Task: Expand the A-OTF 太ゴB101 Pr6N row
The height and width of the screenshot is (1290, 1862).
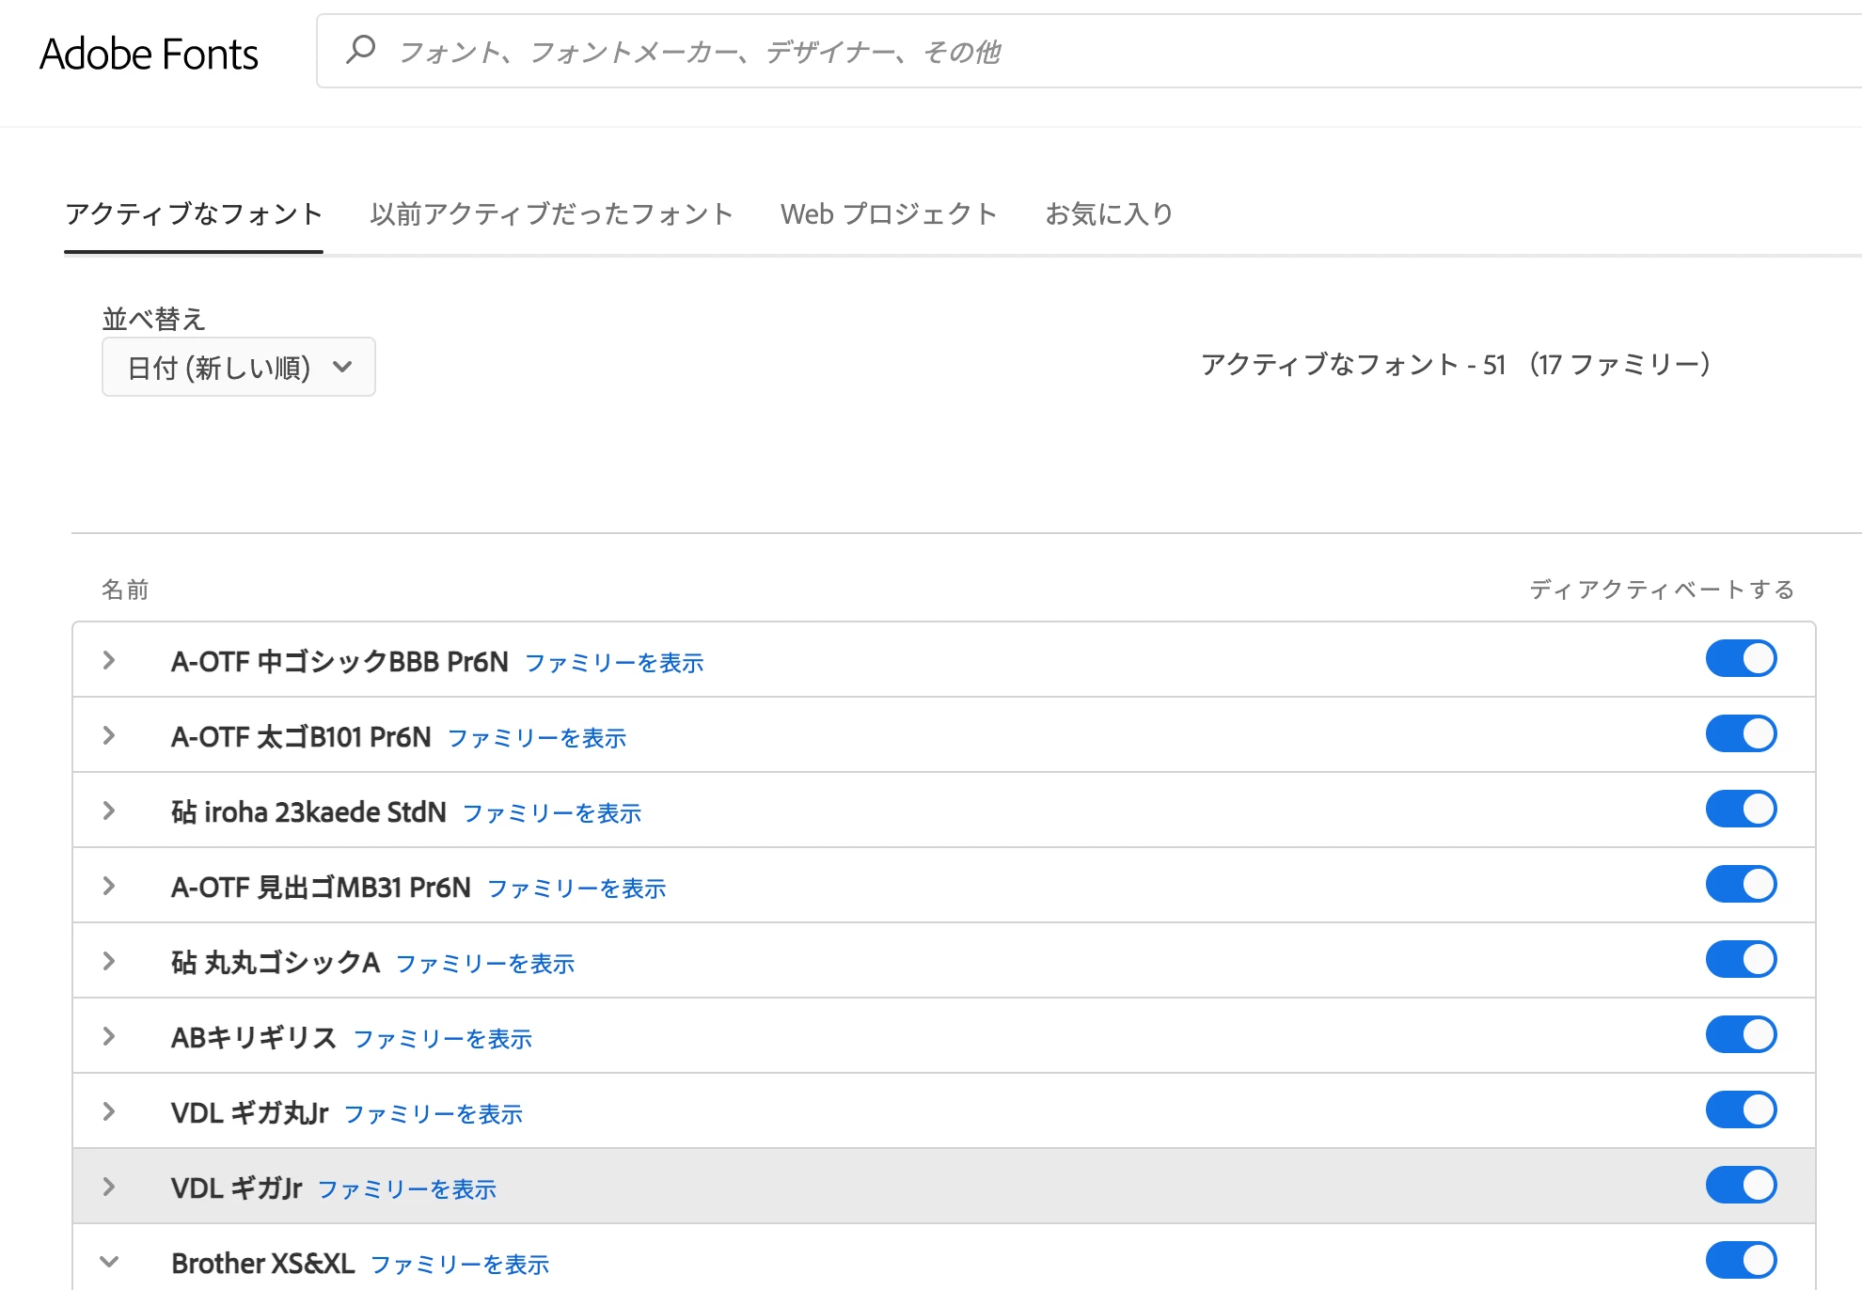Action: pos(109,735)
